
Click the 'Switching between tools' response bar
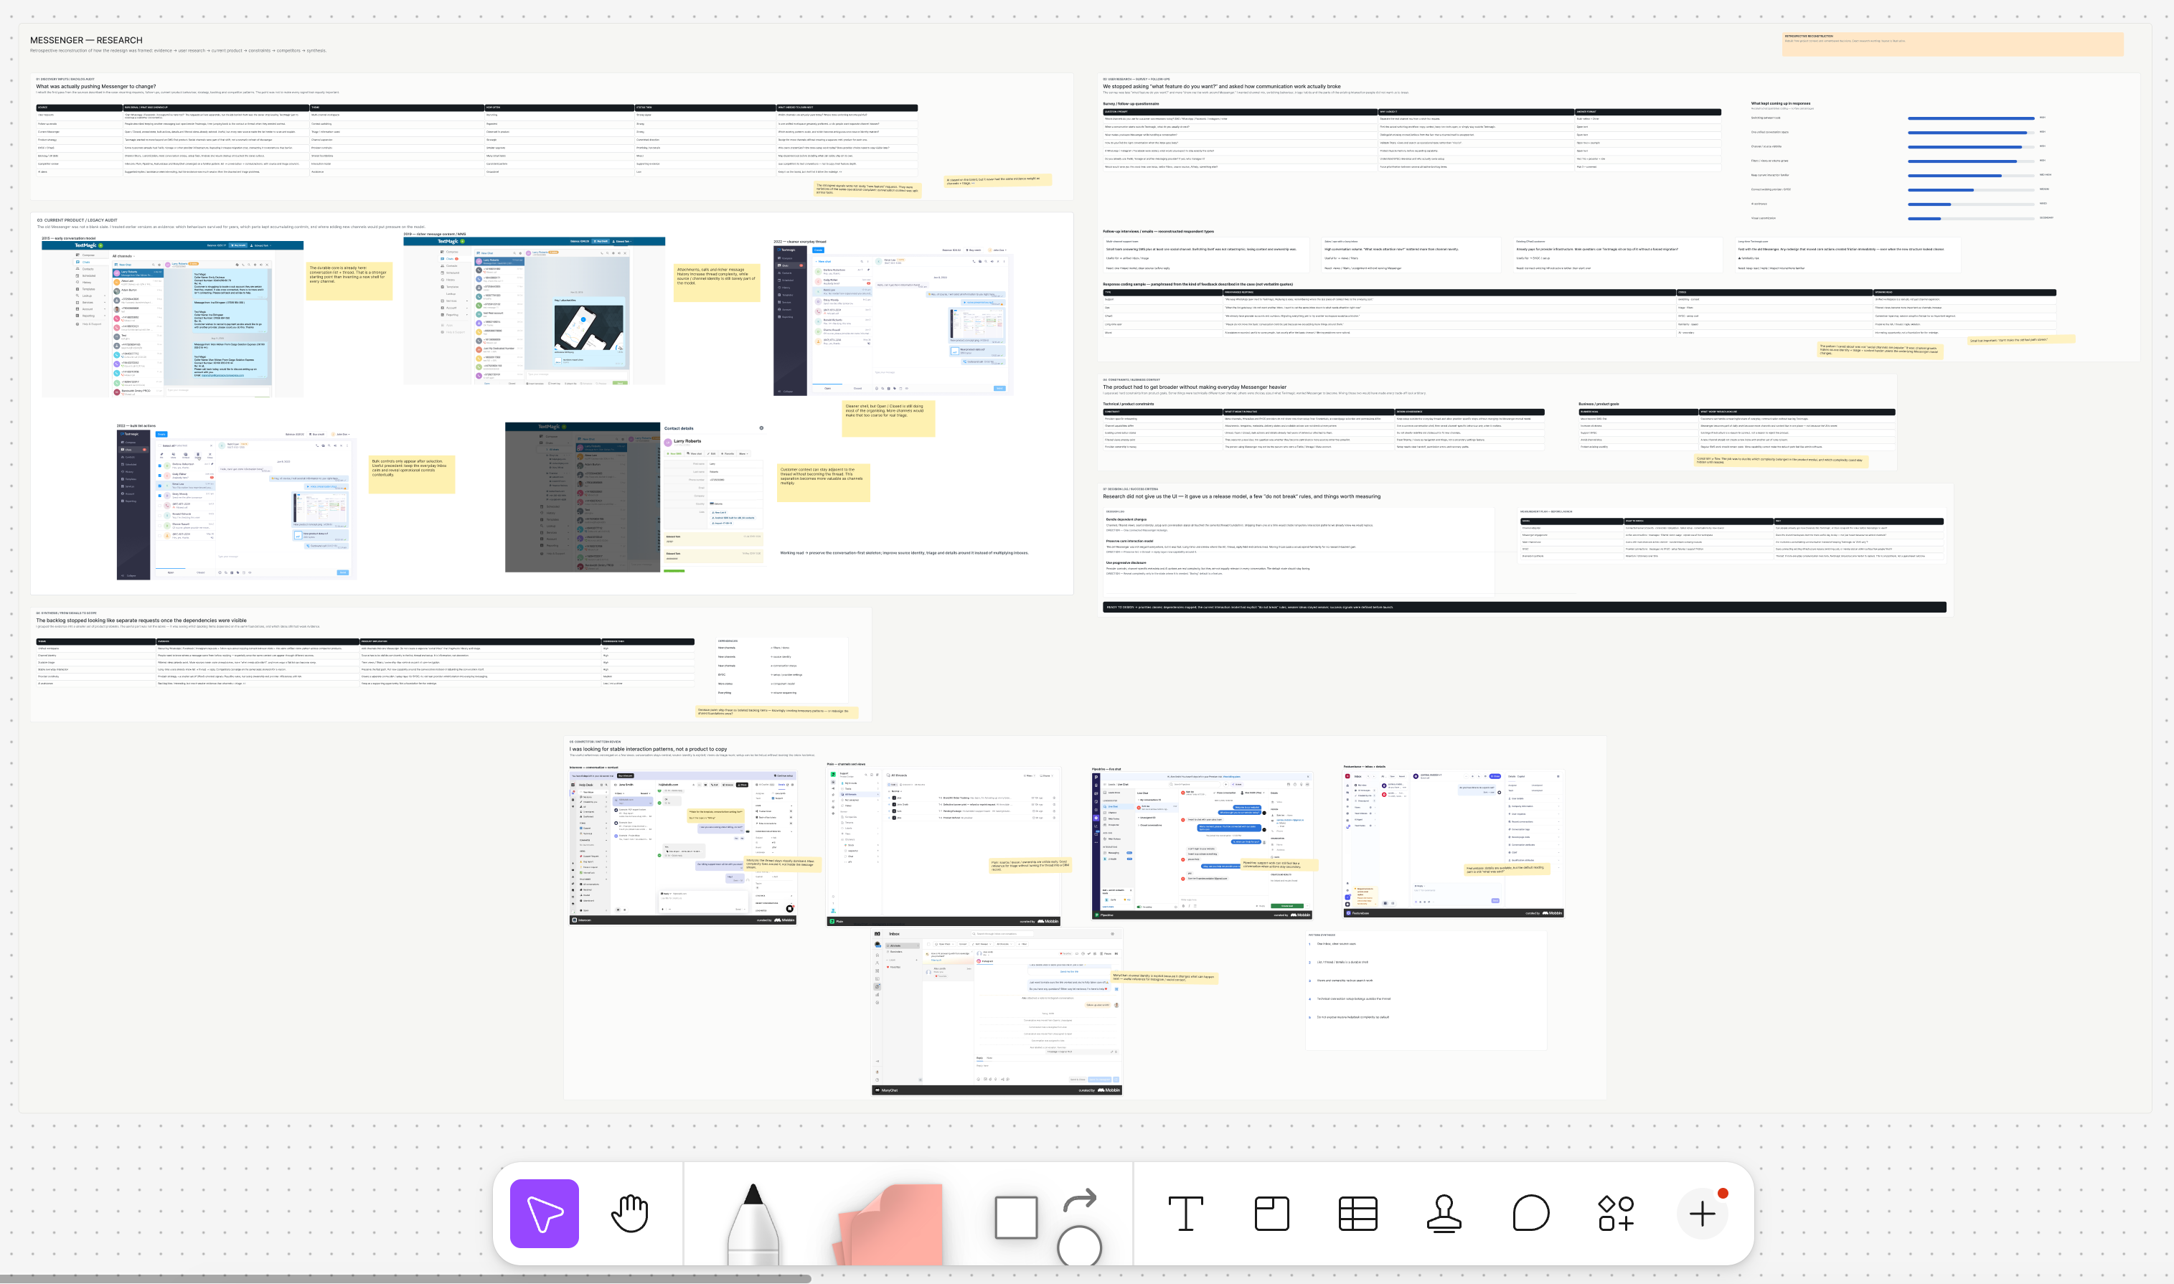(x=1972, y=118)
